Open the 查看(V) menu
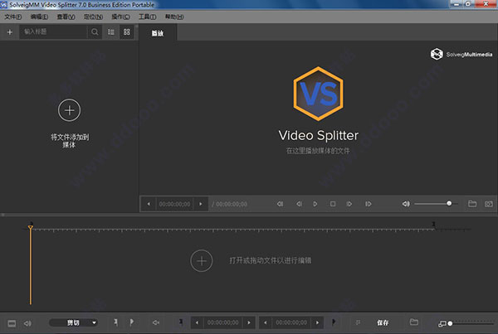The height and width of the screenshot is (334, 498). 66,17
